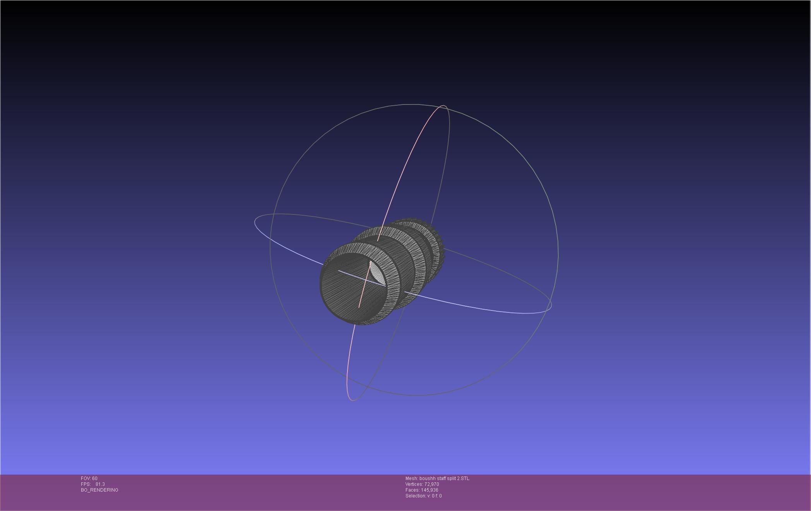Click the Faces: 145,936 count
This screenshot has width=811, height=511.
point(422,490)
